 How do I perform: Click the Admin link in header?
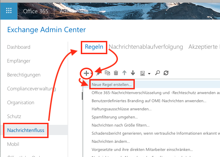[x=68, y=11]
